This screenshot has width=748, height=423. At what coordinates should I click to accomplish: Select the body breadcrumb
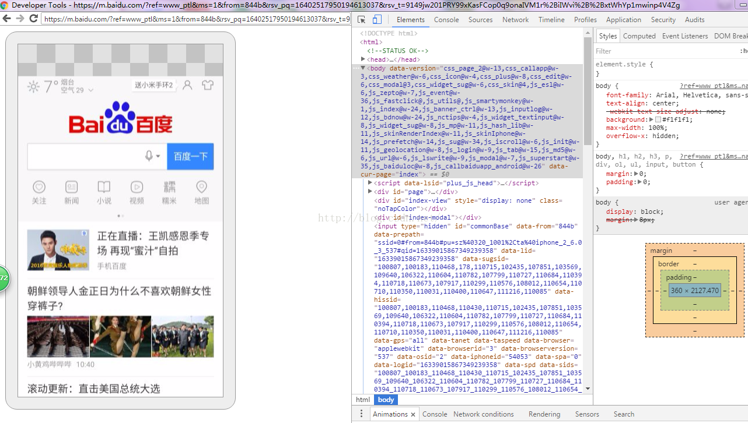tap(386, 400)
